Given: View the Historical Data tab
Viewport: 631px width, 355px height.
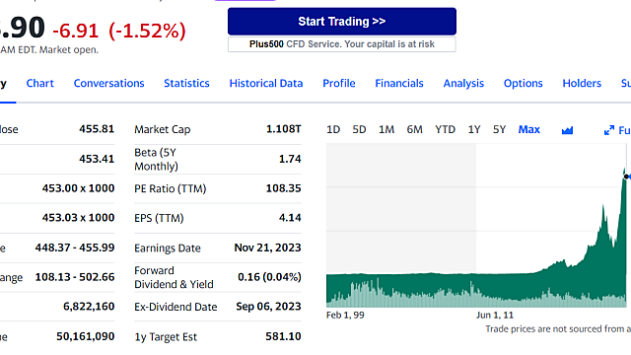Looking at the screenshot, I should (266, 83).
